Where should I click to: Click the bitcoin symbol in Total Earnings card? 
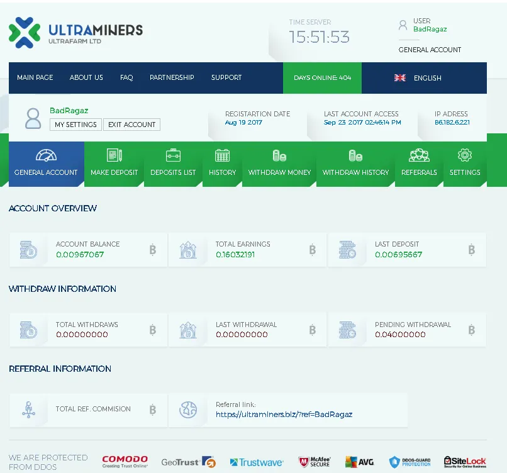point(313,250)
